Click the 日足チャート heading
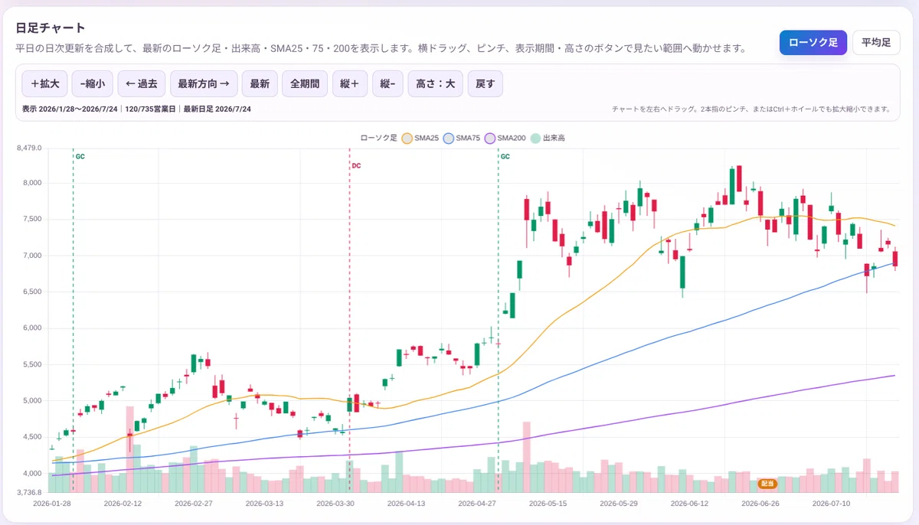919x525 pixels. click(x=51, y=28)
